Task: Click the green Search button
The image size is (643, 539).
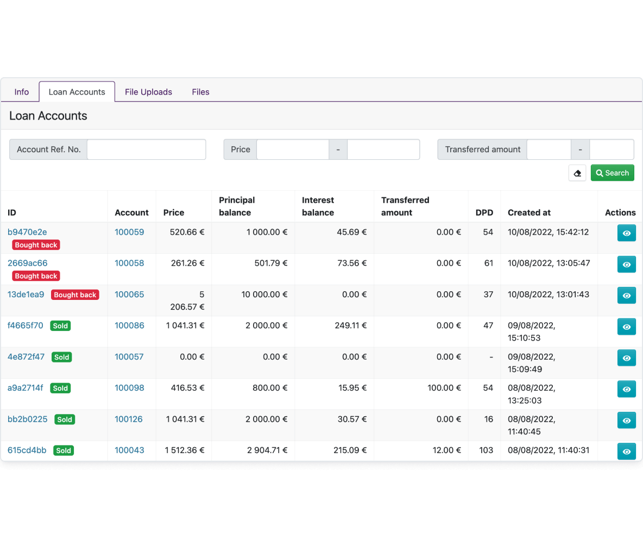Action: click(612, 173)
